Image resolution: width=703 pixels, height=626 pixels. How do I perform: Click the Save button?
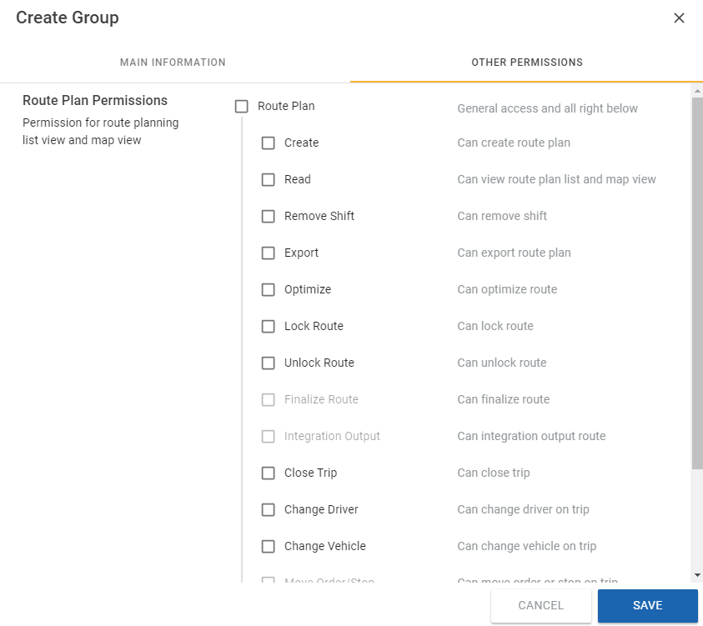647,606
